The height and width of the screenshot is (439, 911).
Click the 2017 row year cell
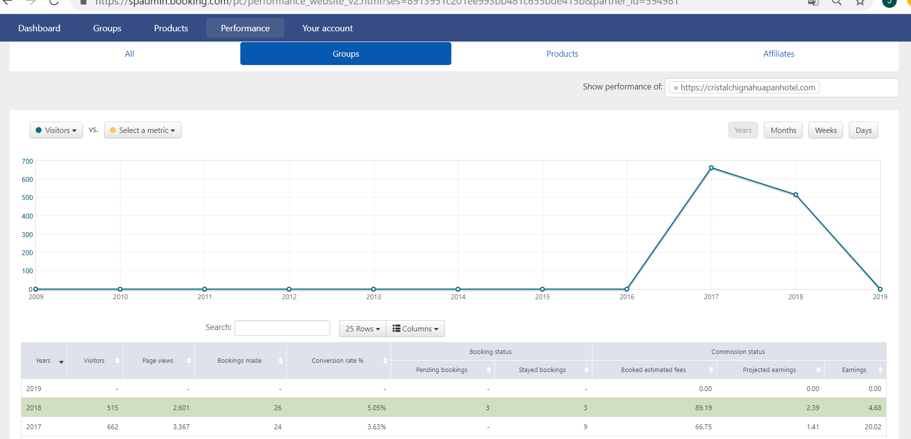coord(34,427)
